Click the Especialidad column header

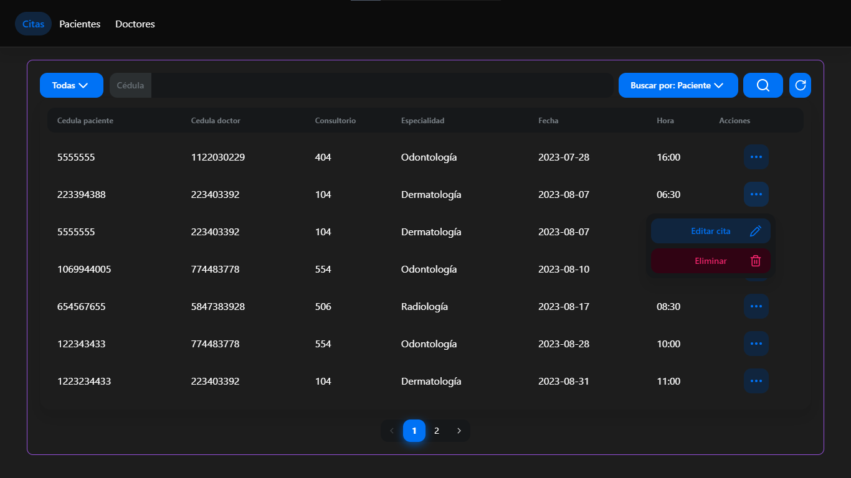tap(423, 121)
